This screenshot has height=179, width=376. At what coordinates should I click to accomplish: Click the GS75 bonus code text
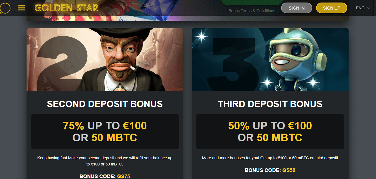(x=123, y=176)
